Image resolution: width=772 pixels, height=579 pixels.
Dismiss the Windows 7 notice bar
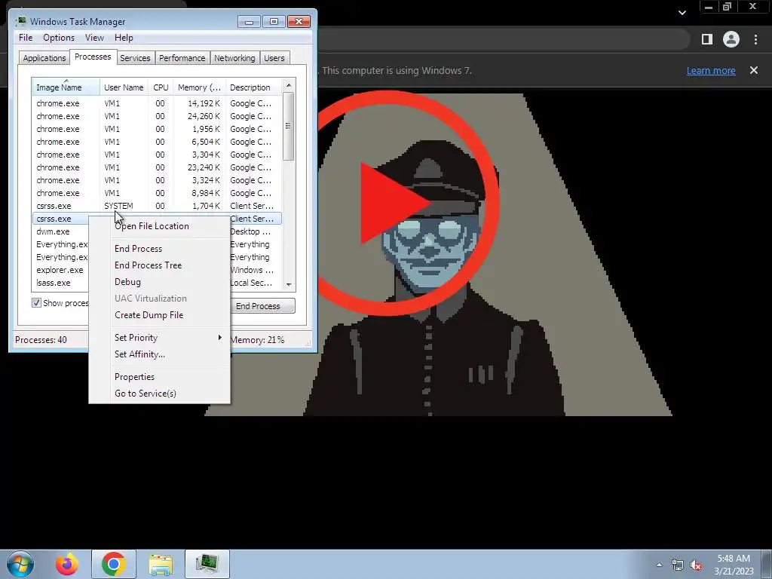tap(754, 70)
